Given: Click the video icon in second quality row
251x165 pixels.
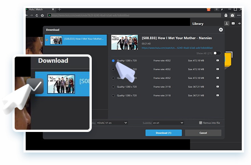Looking at the screenshot, I should (x=218, y=69).
